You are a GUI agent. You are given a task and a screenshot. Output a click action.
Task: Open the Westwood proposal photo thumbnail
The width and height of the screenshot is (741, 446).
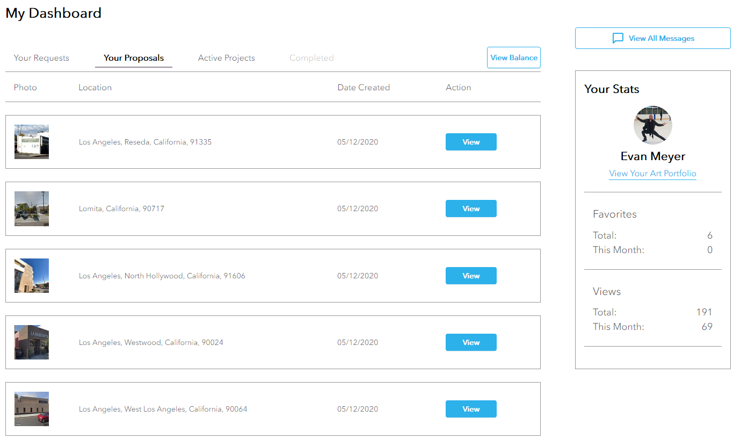(32, 342)
